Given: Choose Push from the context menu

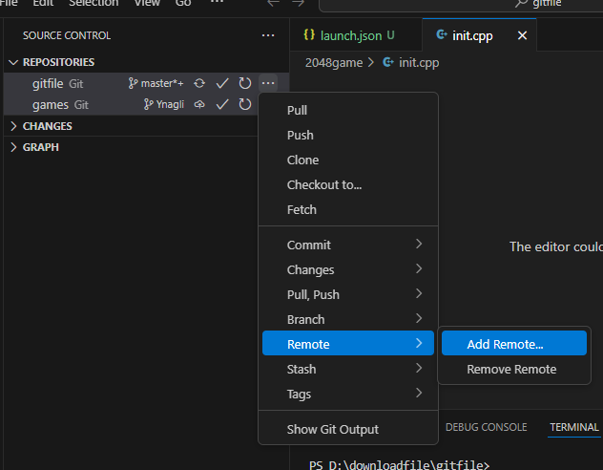Looking at the screenshot, I should click(348, 135).
